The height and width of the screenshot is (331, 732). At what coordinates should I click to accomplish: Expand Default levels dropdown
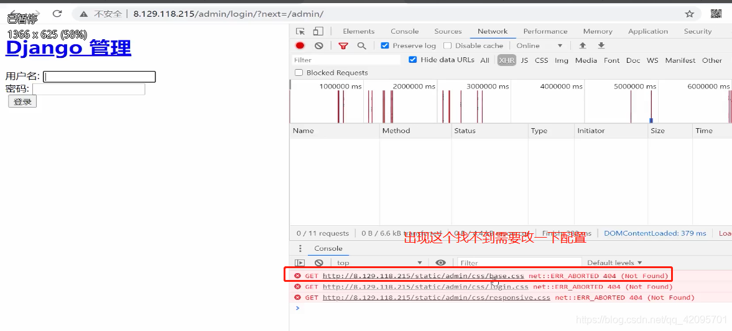pyautogui.click(x=614, y=263)
